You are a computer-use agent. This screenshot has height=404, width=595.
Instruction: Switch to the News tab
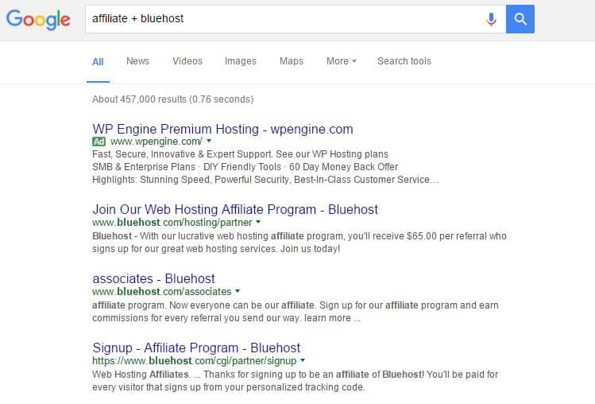click(137, 61)
